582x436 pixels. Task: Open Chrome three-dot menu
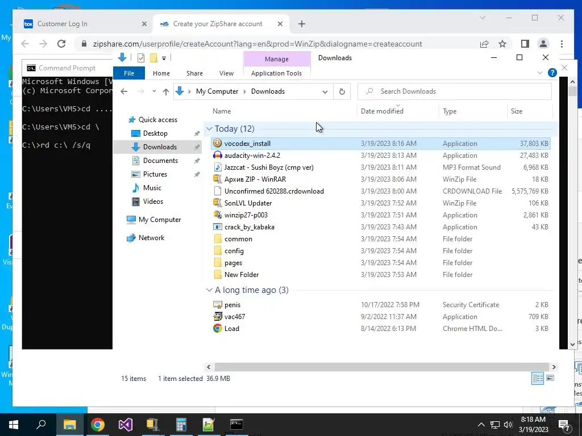coord(562,44)
